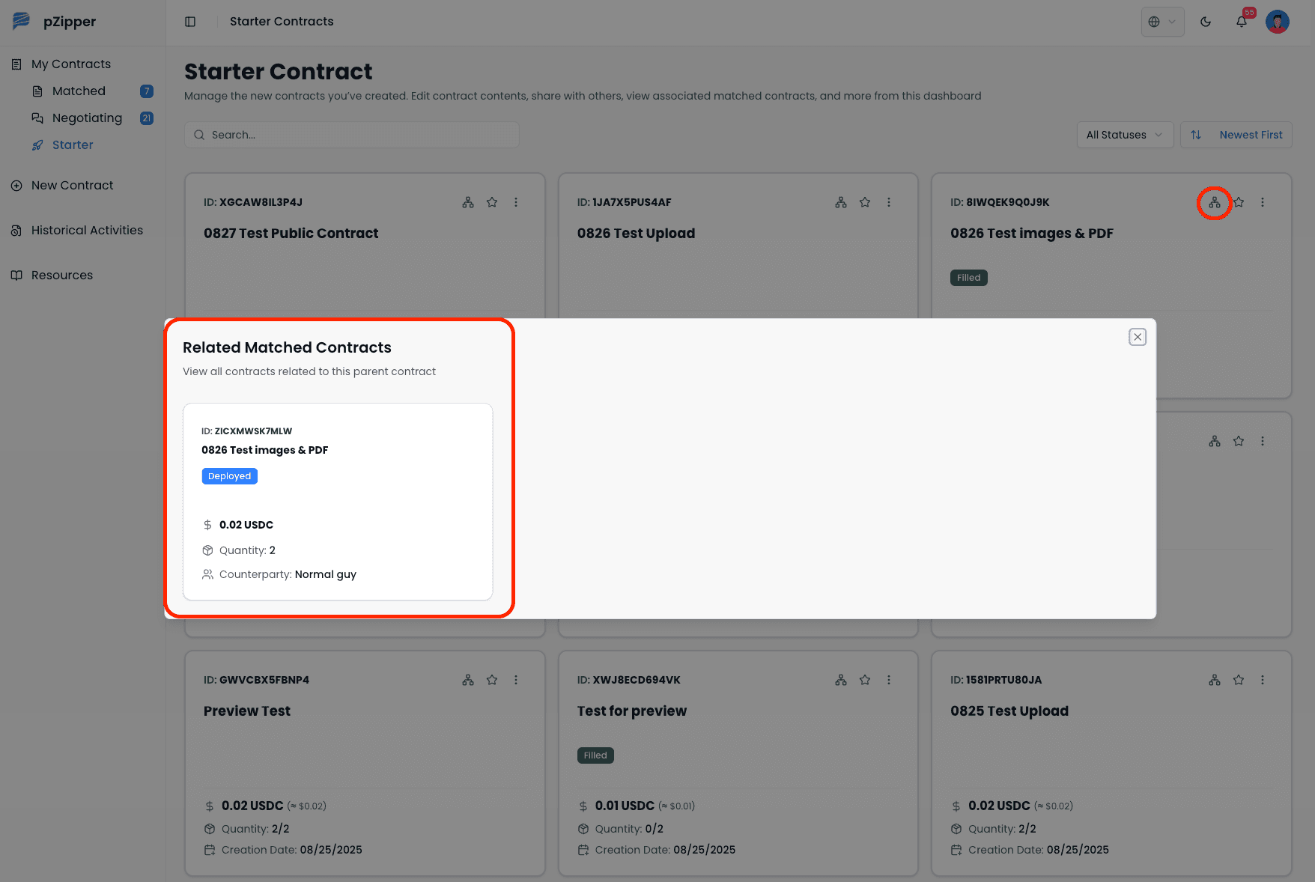The width and height of the screenshot is (1315, 882).
Task: Go to Negotiating contracts section
Action: (x=88, y=118)
